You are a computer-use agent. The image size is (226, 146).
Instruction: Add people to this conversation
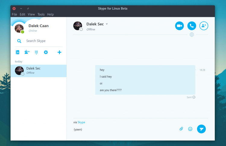[x=204, y=26]
